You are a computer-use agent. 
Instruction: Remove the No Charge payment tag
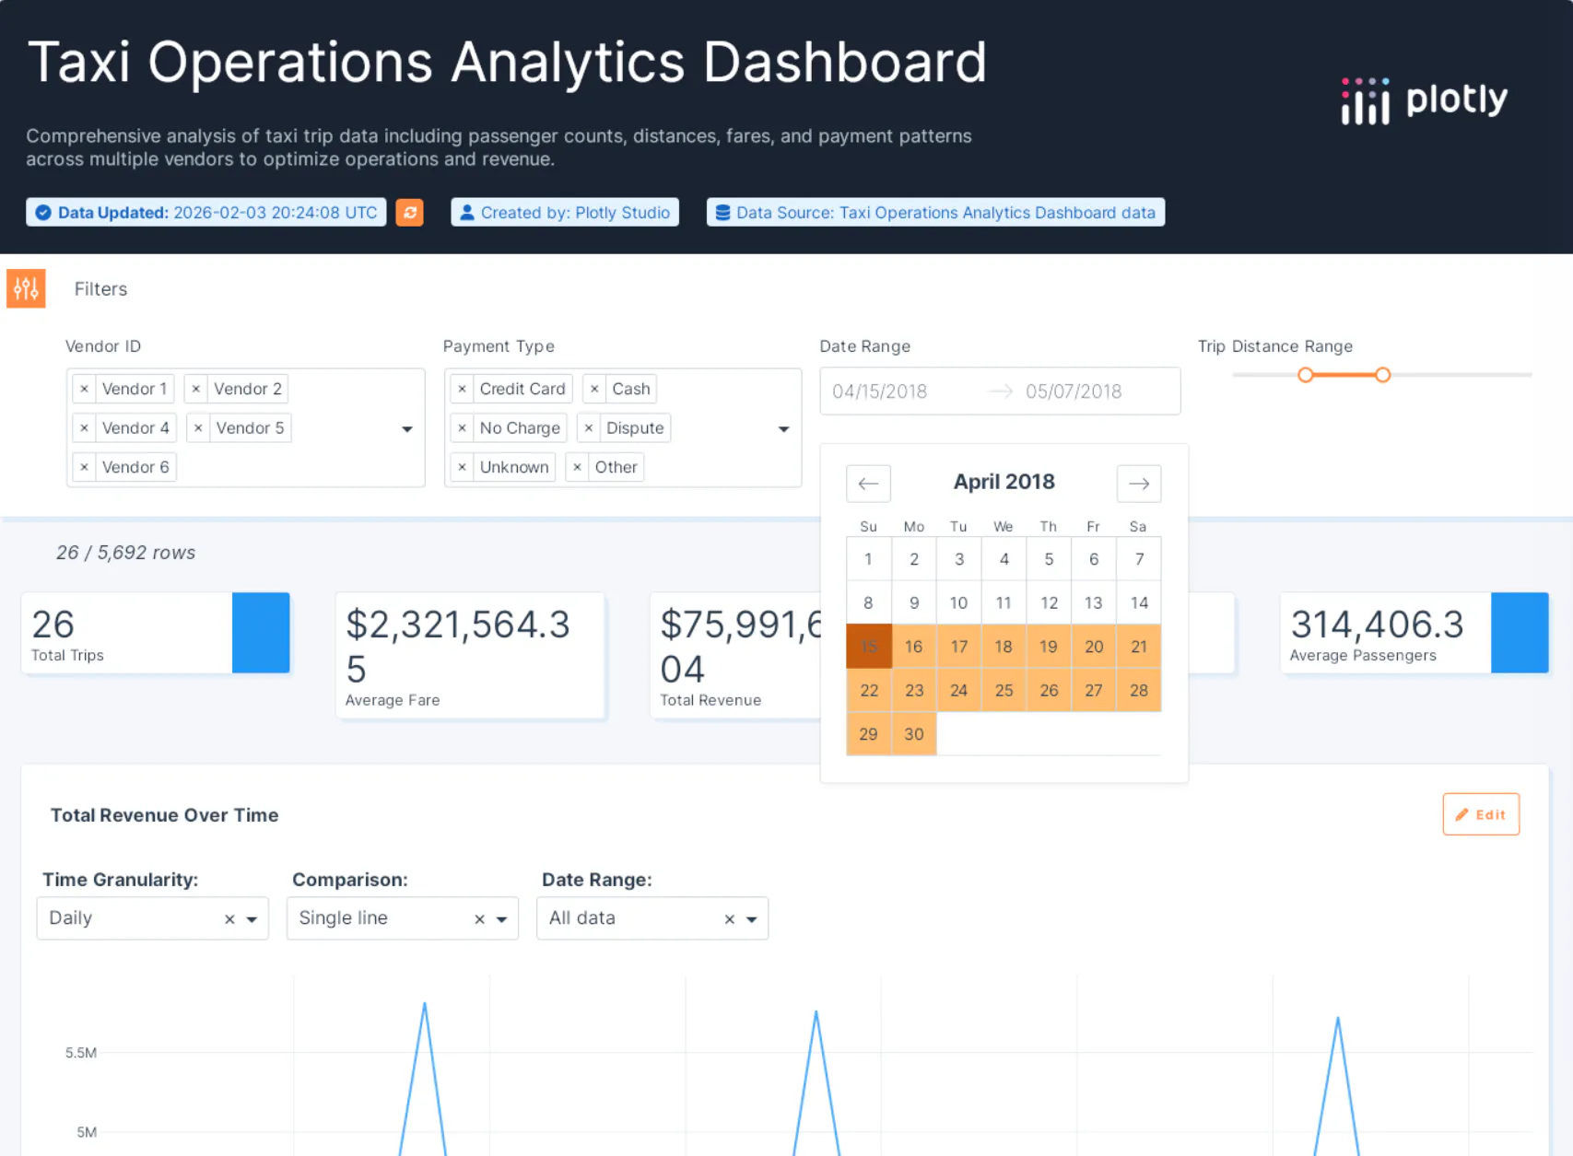(462, 428)
